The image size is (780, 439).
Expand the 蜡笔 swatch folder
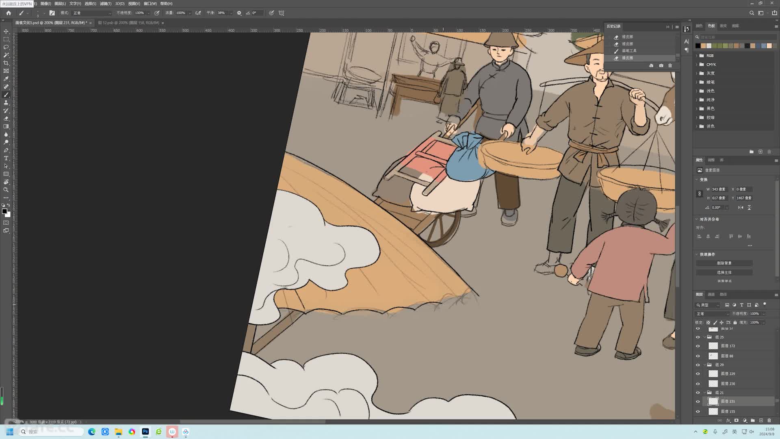(x=697, y=82)
